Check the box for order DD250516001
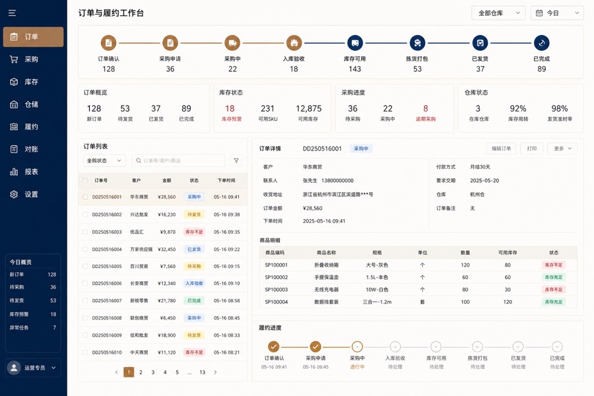The image size is (594, 396). (85, 197)
